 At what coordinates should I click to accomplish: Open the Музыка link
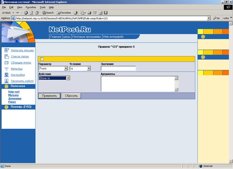(13, 95)
